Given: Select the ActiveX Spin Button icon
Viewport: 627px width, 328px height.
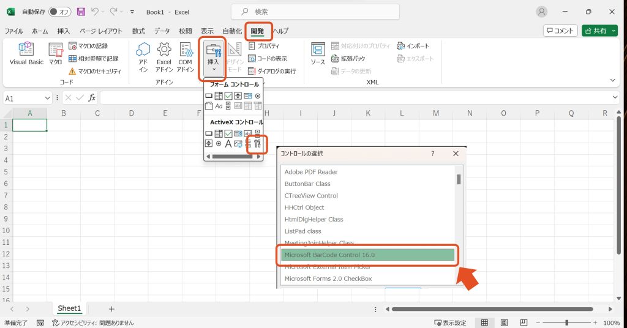Looking at the screenshot, I should (x=209, y=143).
